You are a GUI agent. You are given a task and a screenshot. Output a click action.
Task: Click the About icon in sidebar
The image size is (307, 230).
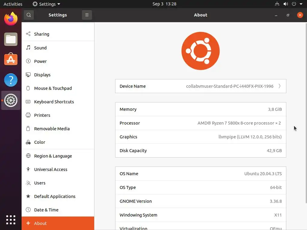tap(28, 223)
